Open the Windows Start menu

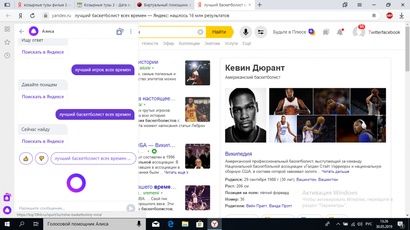coord(7,224)
